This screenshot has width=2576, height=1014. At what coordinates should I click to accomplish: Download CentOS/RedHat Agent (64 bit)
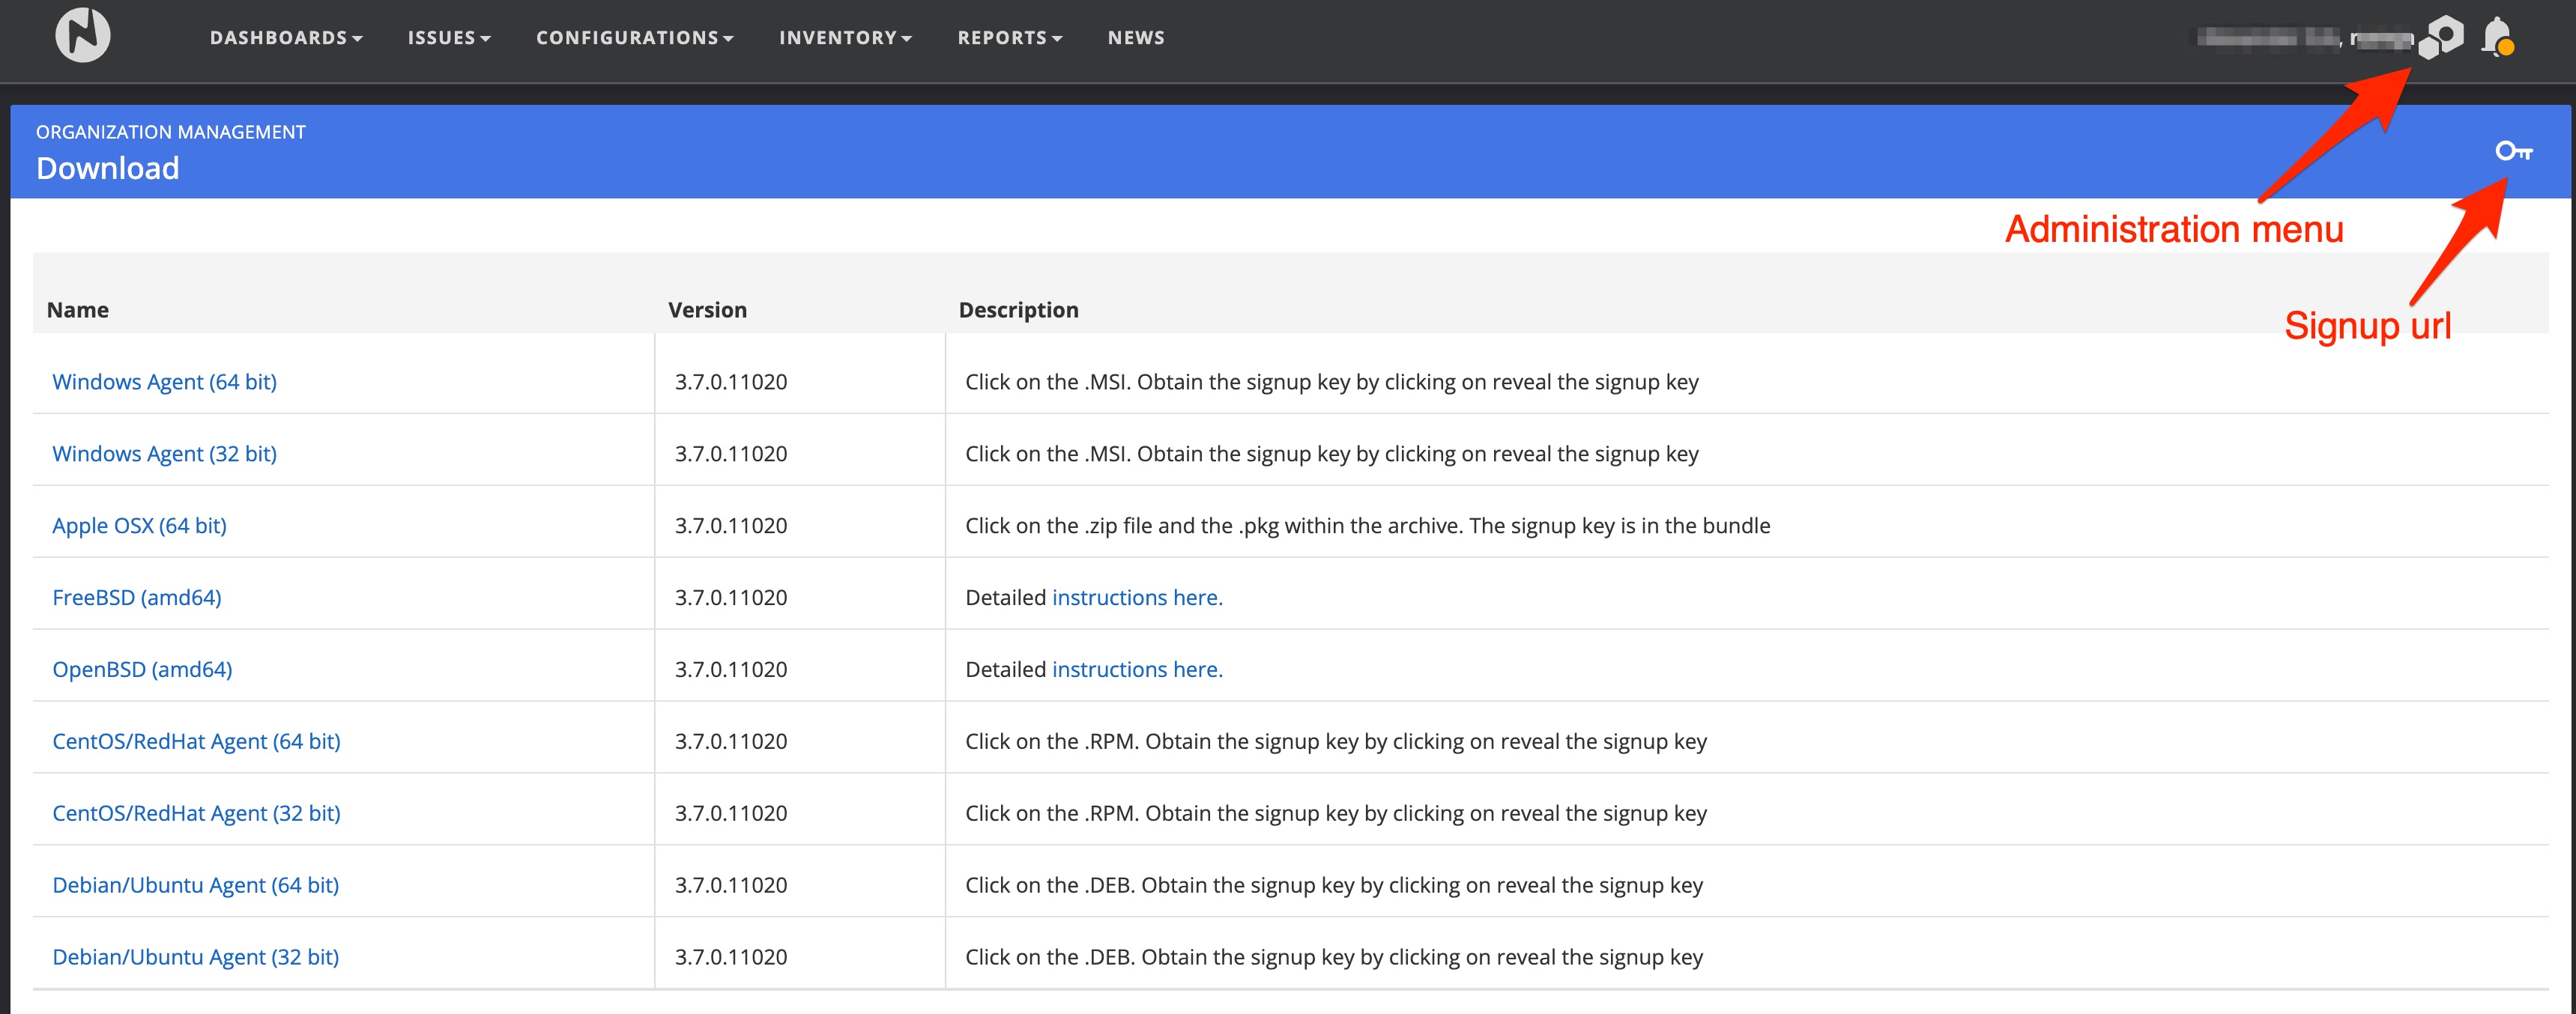196,741
